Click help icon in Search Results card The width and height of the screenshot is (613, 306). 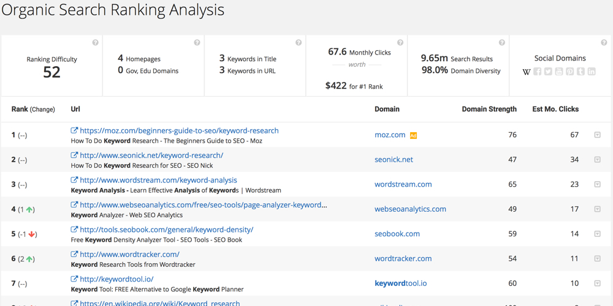[x=502, y=43]
